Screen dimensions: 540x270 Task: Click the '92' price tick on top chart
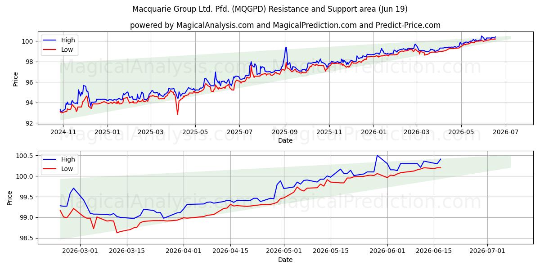[30, 123]
